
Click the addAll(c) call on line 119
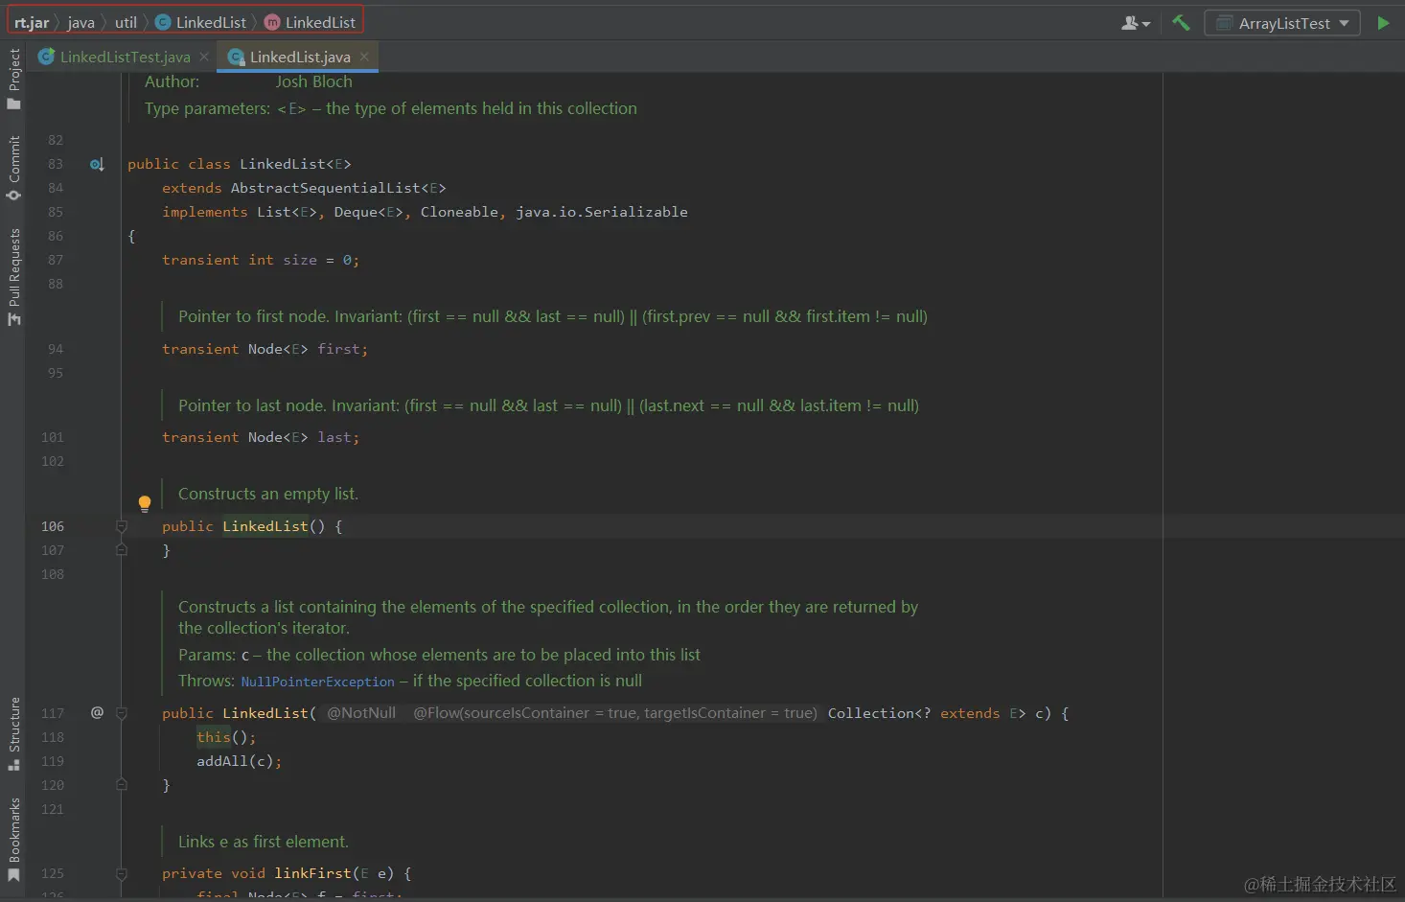tap(239, 761)
